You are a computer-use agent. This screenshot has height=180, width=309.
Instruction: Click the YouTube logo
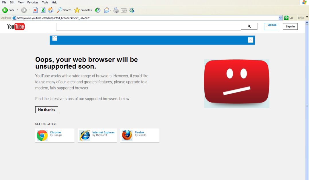16,27
